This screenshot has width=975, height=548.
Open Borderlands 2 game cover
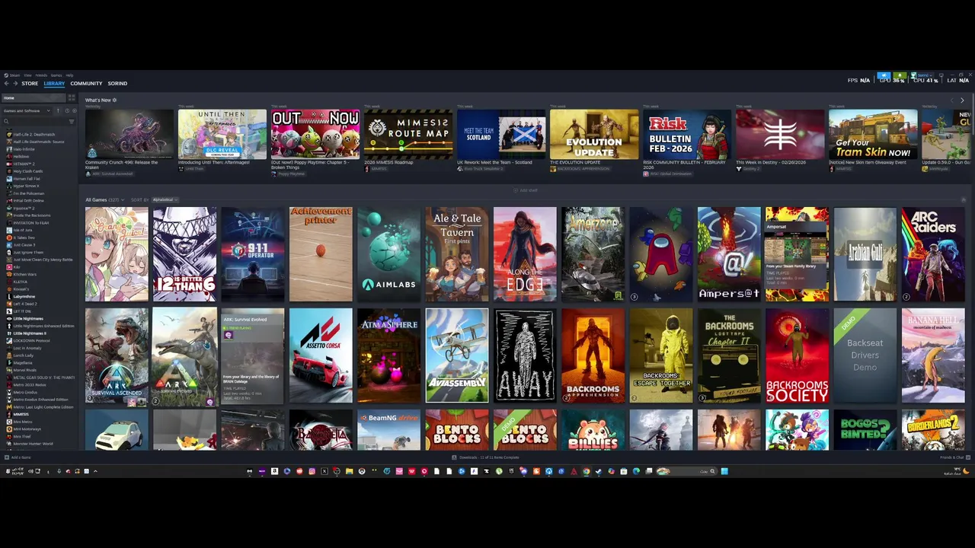pyautogui.click(x=933, y=430)
